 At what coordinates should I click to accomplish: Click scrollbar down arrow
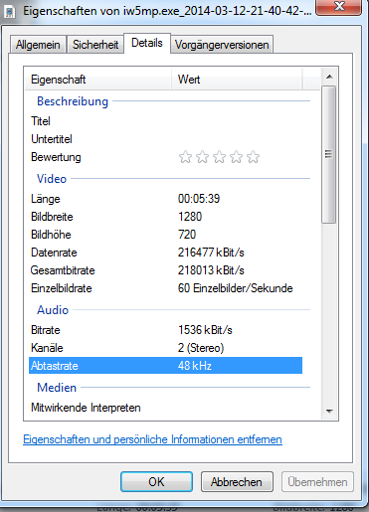329,412
